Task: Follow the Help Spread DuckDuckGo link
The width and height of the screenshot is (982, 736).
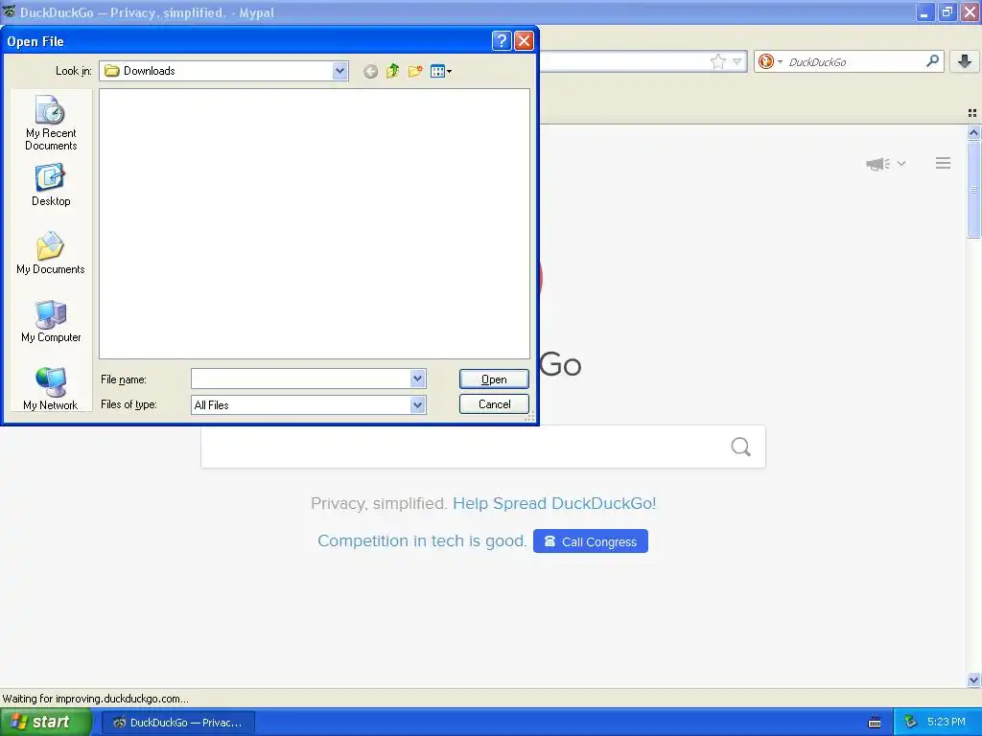Action: click(x=554, y=503)
